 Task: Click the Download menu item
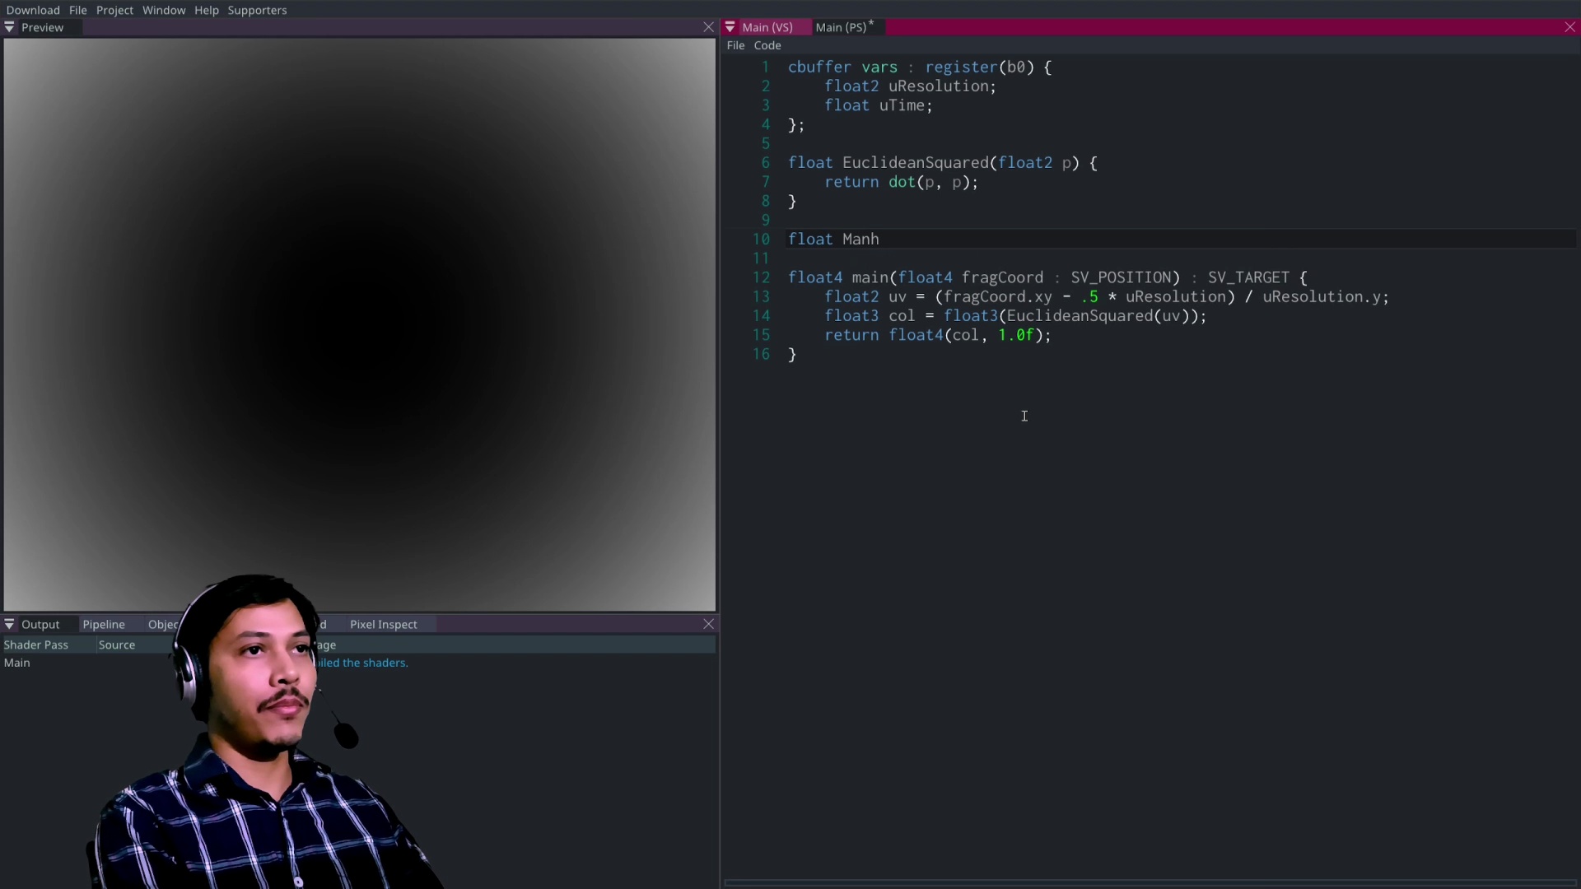pos(33,10)
